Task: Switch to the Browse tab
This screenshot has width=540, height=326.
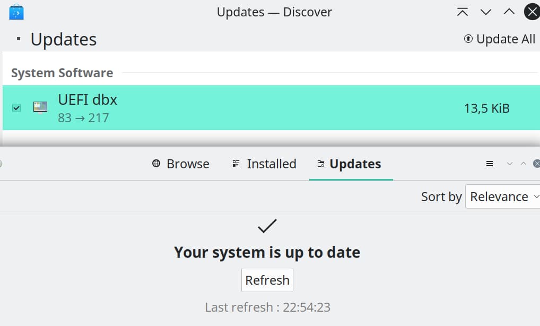Action: 181,164
